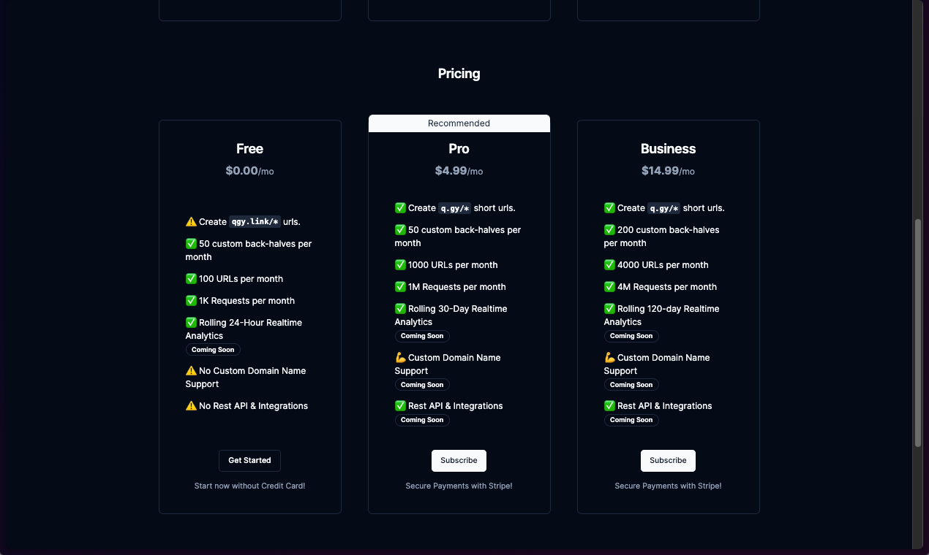Screen dimensions: 929x555
Task: Subscribe to the Business plan
Action: coord(668,461)
